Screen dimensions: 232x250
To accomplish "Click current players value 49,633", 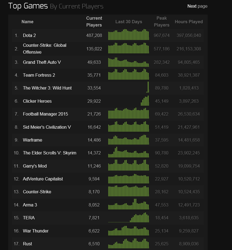I will (94, 62).
